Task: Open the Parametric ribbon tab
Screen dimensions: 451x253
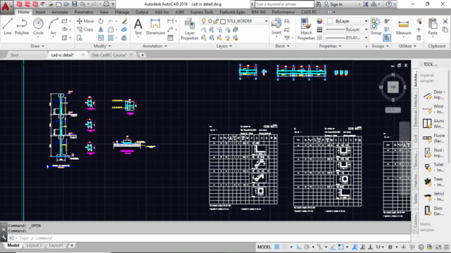Action: coord(84,12)
